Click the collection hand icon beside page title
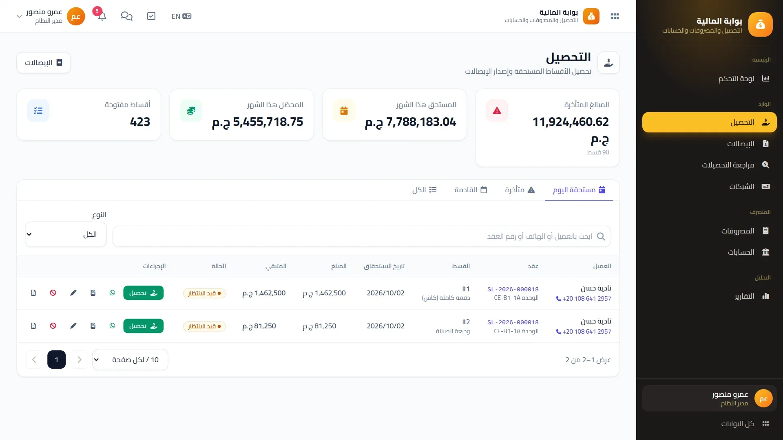783x440 pixels. [x=608, y=63]
